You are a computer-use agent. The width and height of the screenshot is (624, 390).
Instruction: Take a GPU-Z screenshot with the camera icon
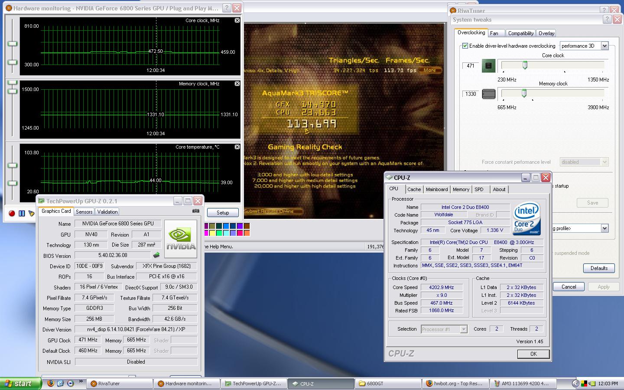[x=196, y=211]
